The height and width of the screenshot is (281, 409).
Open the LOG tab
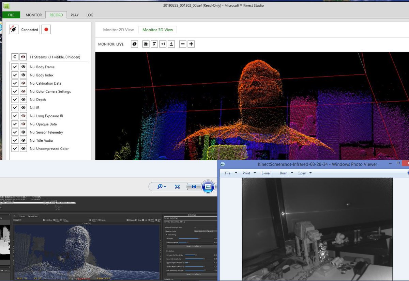(90, 15)
